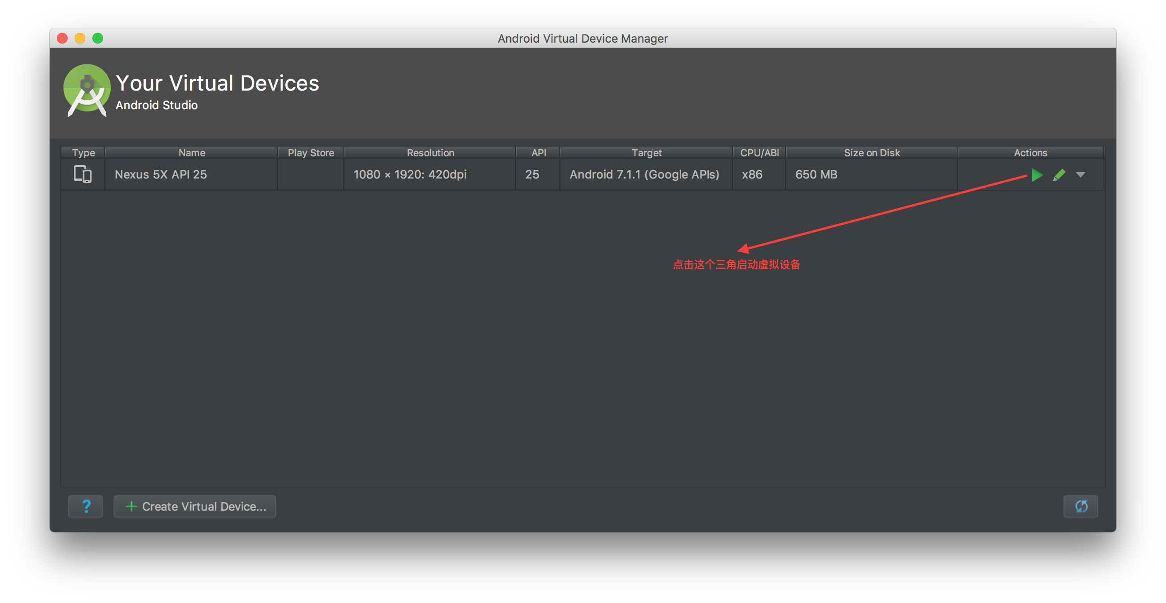
Task: Sort by Size on Disk header
Action: tap(871, 153)
